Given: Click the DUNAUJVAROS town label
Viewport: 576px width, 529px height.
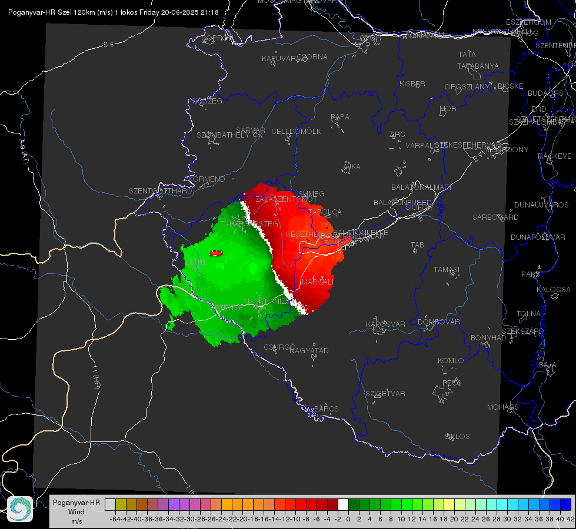Looking at the screenshot, I should click(541, 205).
